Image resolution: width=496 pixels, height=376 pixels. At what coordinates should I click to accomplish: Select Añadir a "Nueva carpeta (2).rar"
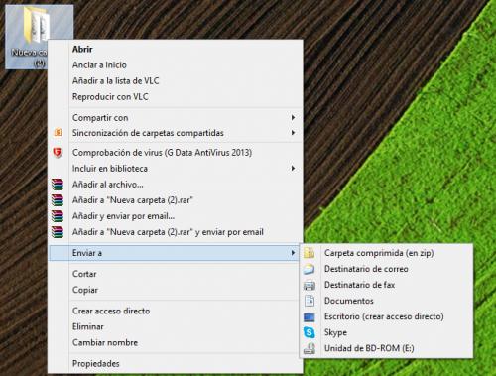[176, 200]
